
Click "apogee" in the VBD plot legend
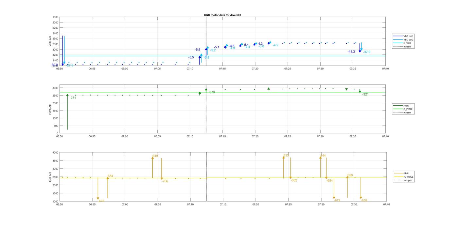coord(403,47)
